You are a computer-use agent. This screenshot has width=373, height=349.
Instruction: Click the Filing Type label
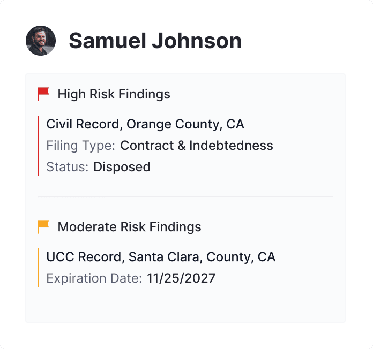pyautogui.click(x=80, y=146)
